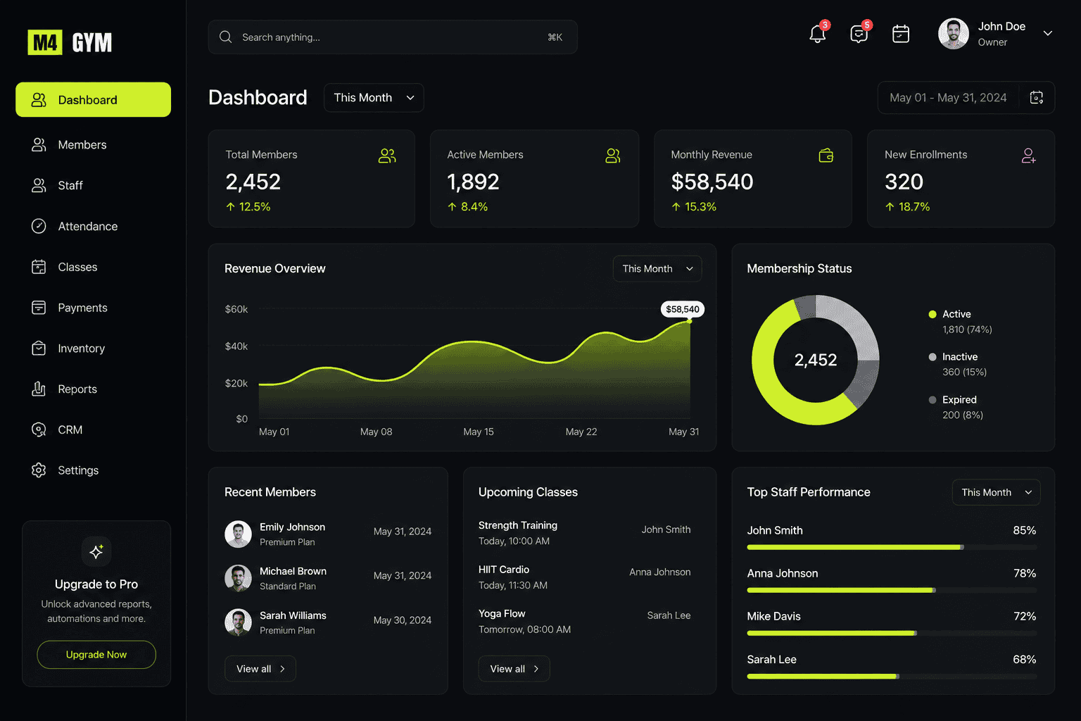Click the Dashboard sidebar icon

[39, 100]
